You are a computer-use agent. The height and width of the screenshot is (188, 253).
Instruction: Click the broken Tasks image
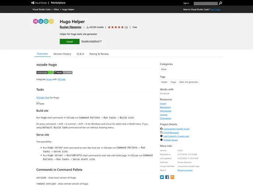[x=40, y=104]
